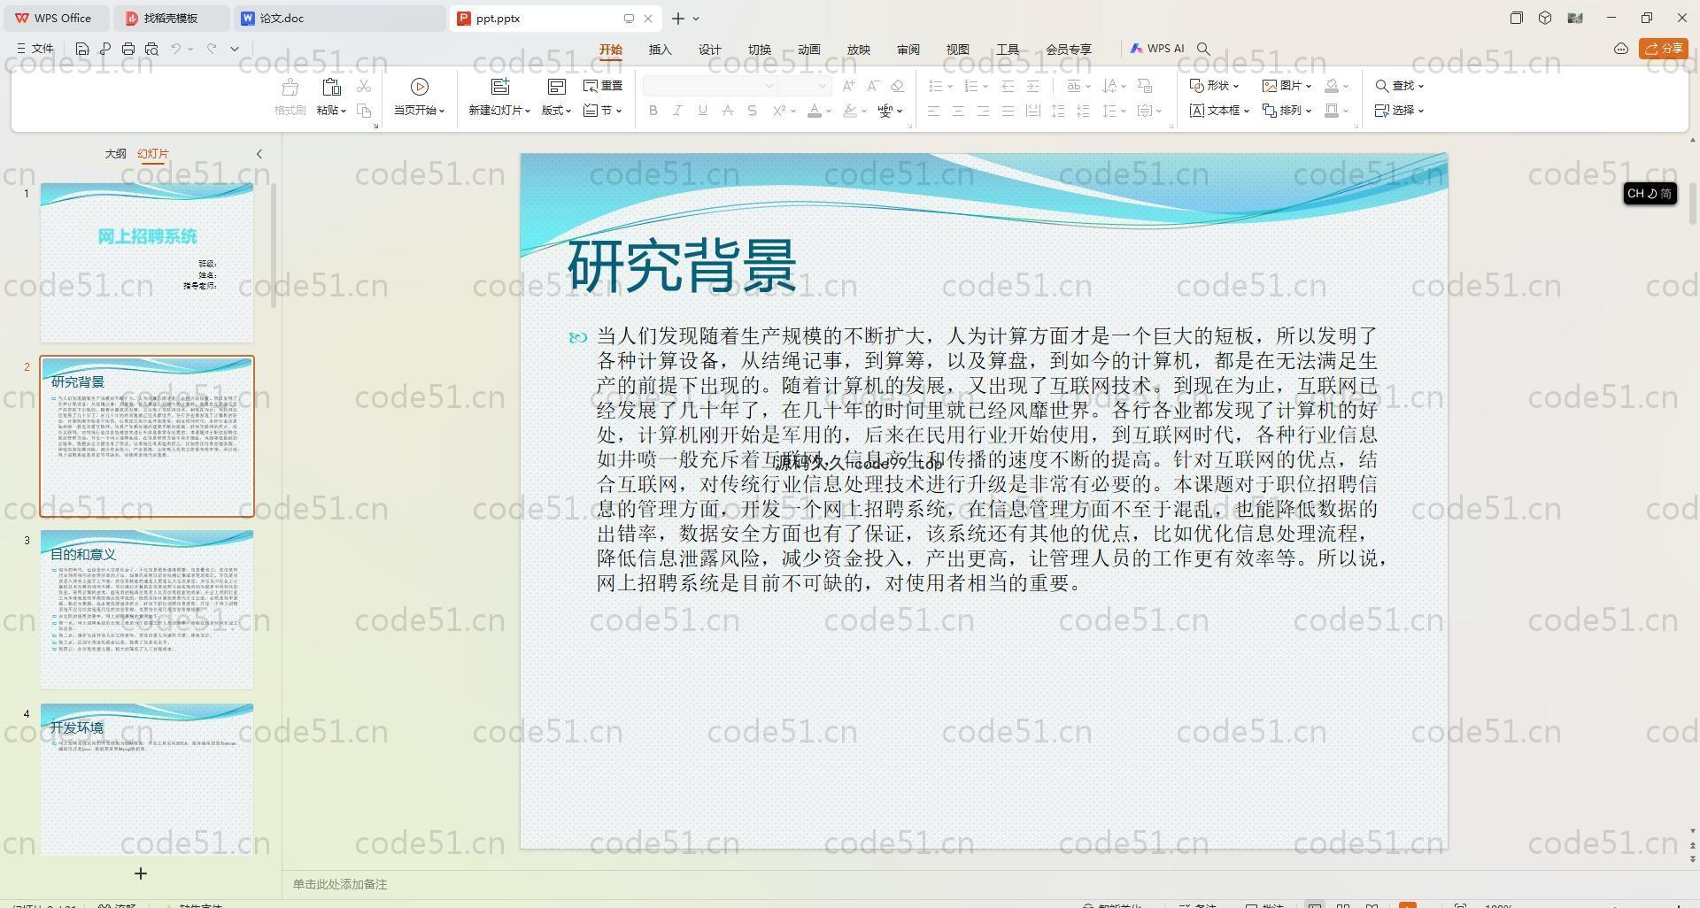The image size is (1700, 908).
Task: Click the Layout (版式) icon
Action: click(556, 87)
